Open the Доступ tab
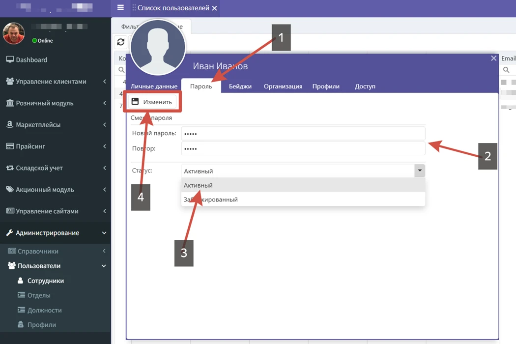Viewport: 516px width, 344px height. click(365, 86)
